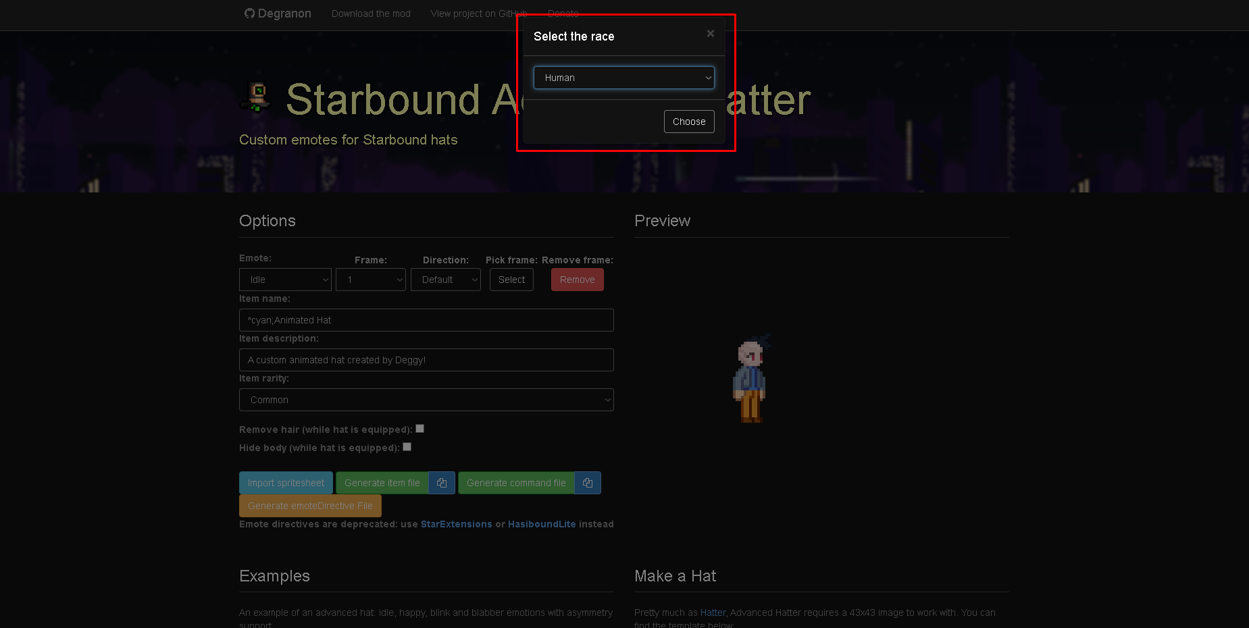Screen dimensions: 1249x628
Task: Open the Hatter link in Make a Hat
Action: [x=713, y=612]
